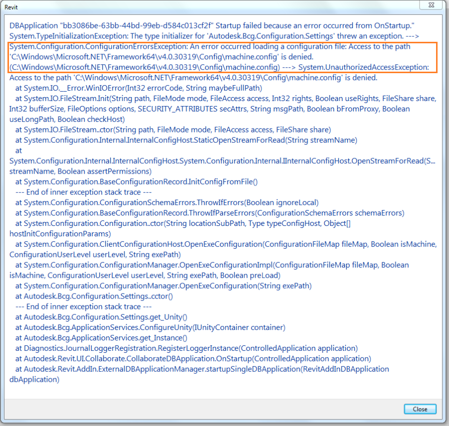Image resolution: width=449 pixels, height=426 pixels.
Task: Click the OpenExeConfigurationImpl stack line
Action: click(212, 265)
